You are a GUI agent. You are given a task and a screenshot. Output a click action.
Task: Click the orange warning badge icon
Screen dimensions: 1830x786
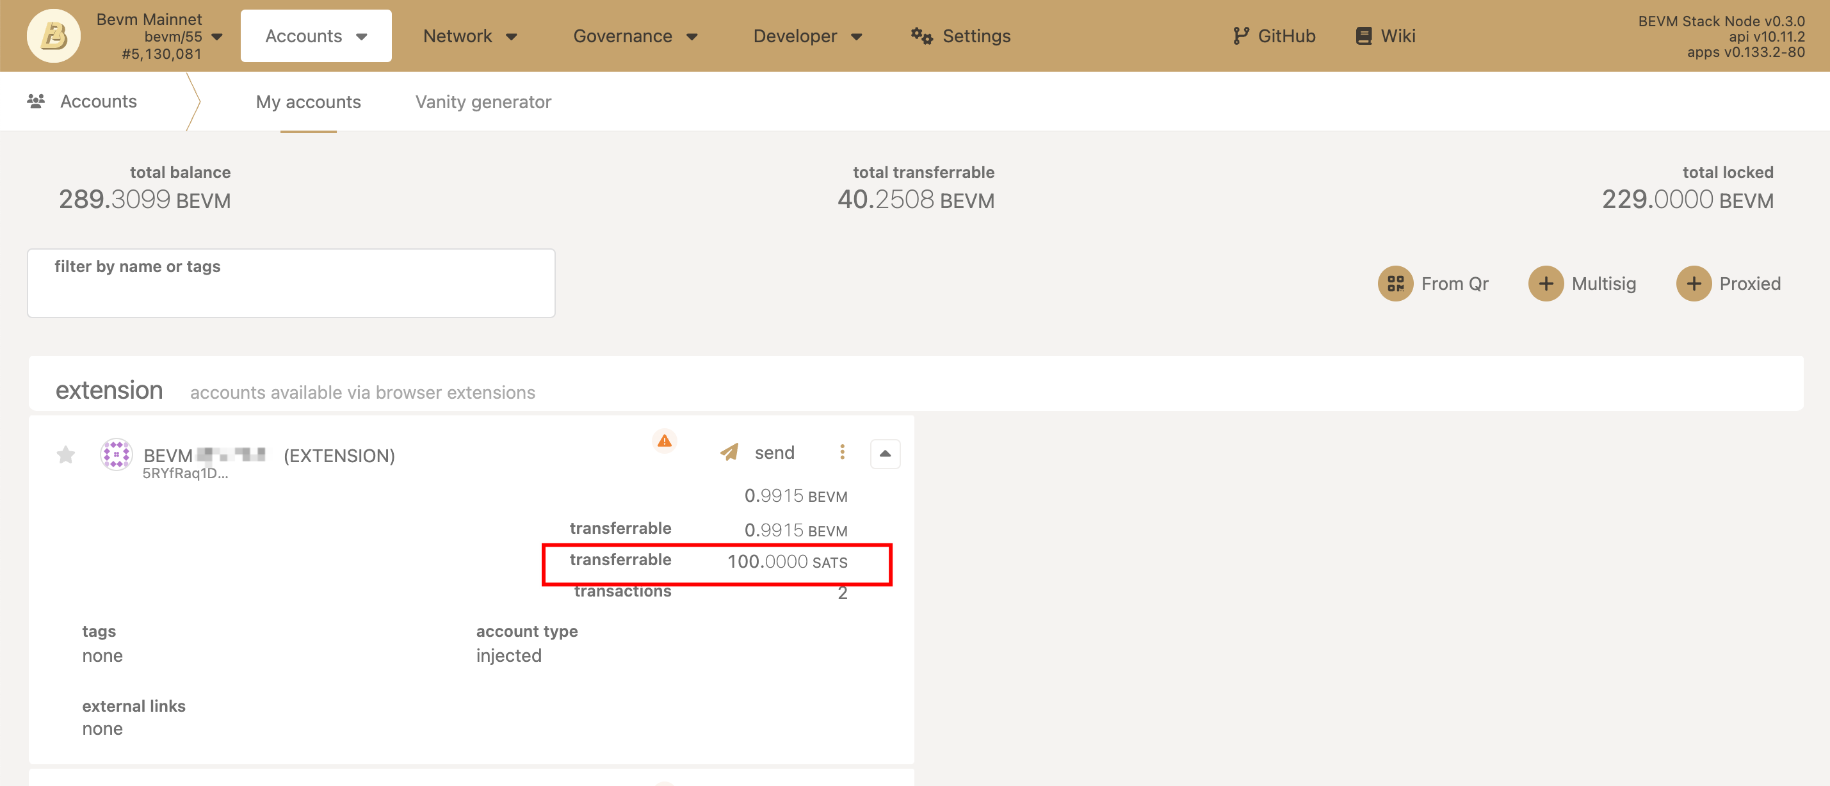pyautogui.click(x=663, y=441)
